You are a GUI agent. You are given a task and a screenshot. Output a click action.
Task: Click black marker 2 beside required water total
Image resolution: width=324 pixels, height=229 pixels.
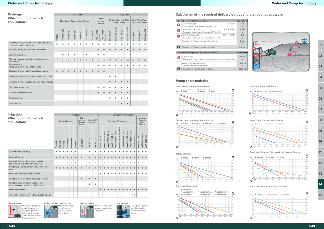(178, 69)
